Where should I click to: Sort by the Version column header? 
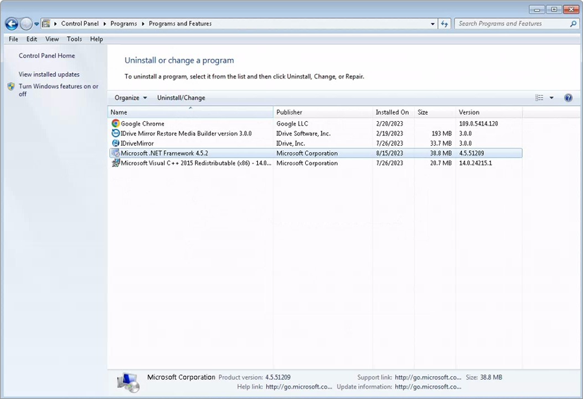pos(489,112)
